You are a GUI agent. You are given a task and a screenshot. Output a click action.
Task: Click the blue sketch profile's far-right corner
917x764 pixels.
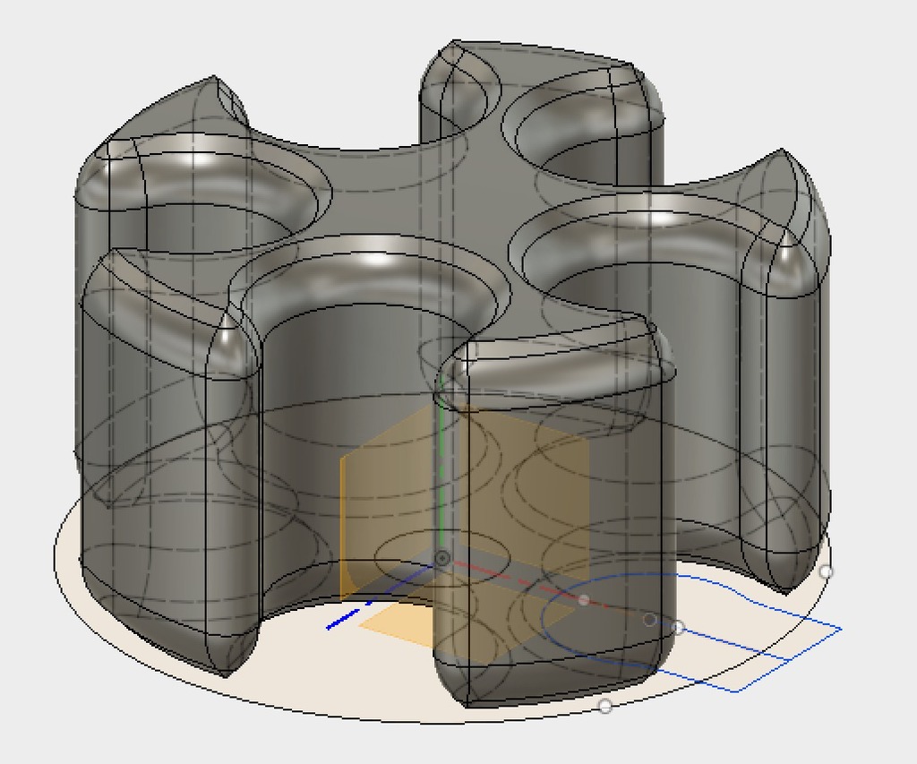[840, 629]
